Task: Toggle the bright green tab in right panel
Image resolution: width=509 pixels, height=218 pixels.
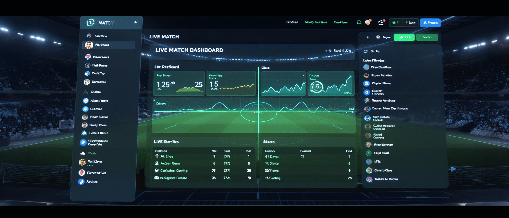Action: pyautogui.click(x=404, y=37)
